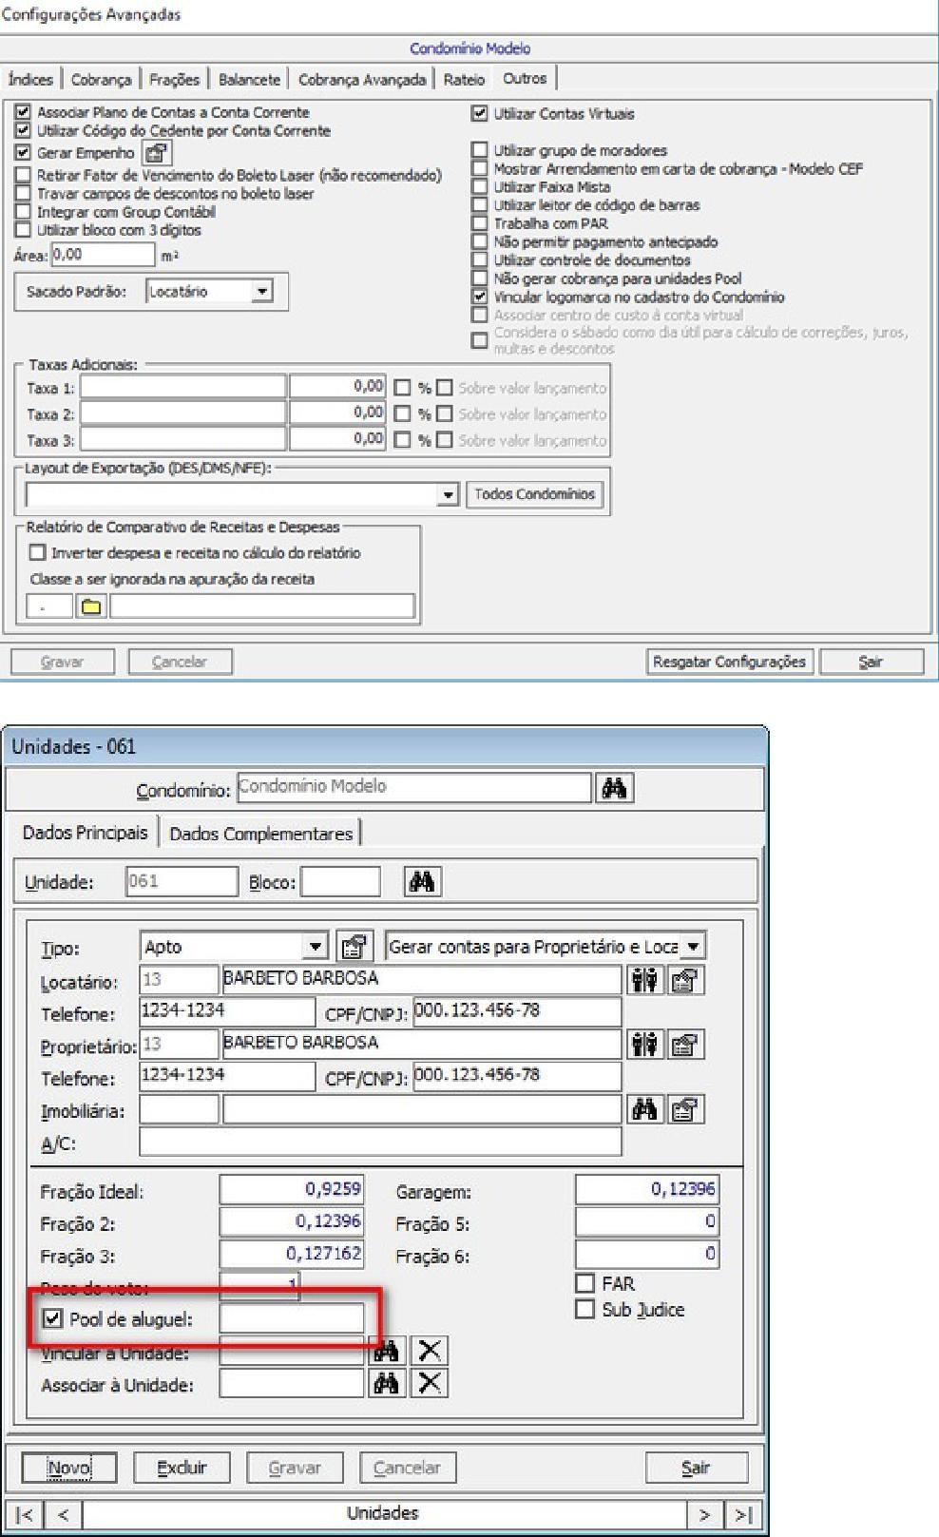Click folder icon for Classe a ser ignorada
This screenshot has height=1537, width=939.
pos(91,606)
